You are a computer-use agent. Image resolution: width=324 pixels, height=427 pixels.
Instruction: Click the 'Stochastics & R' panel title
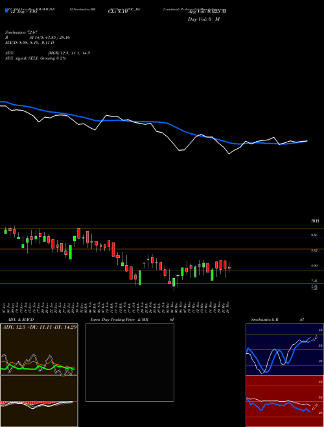point(264,320)
